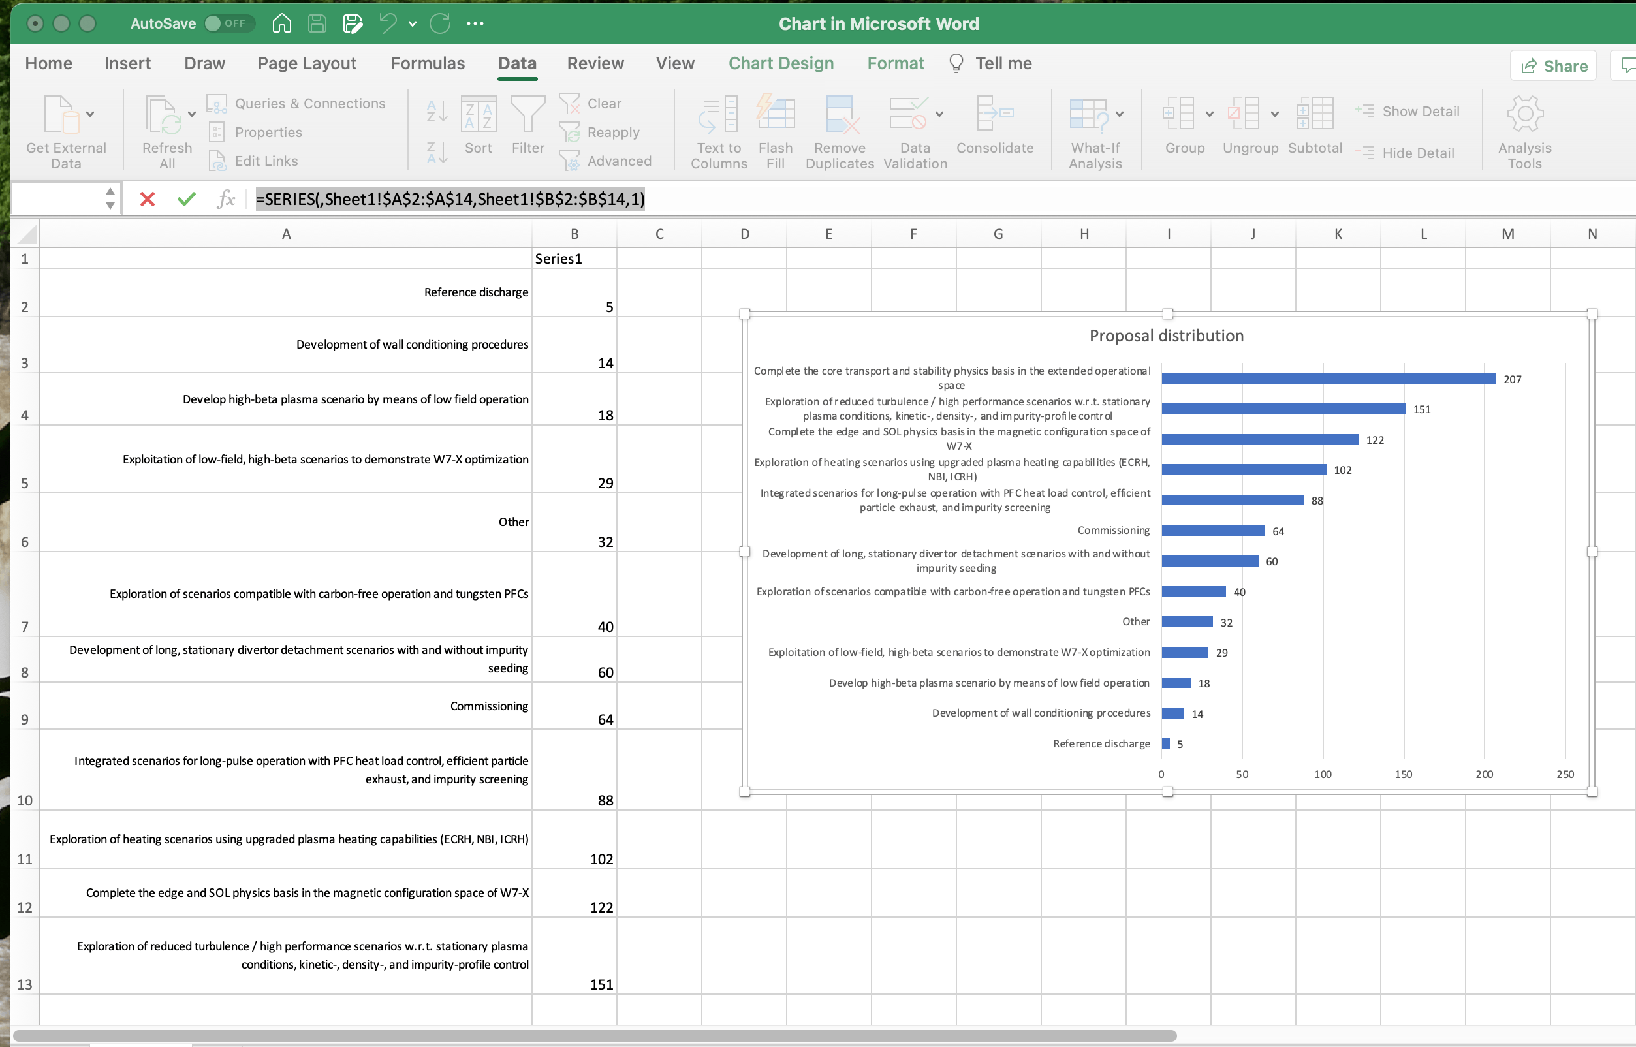Viewport: 1636px width, 1047px height.
Task: Click the Sort A to Z ascending icon
Action: (x=437, y=111)
